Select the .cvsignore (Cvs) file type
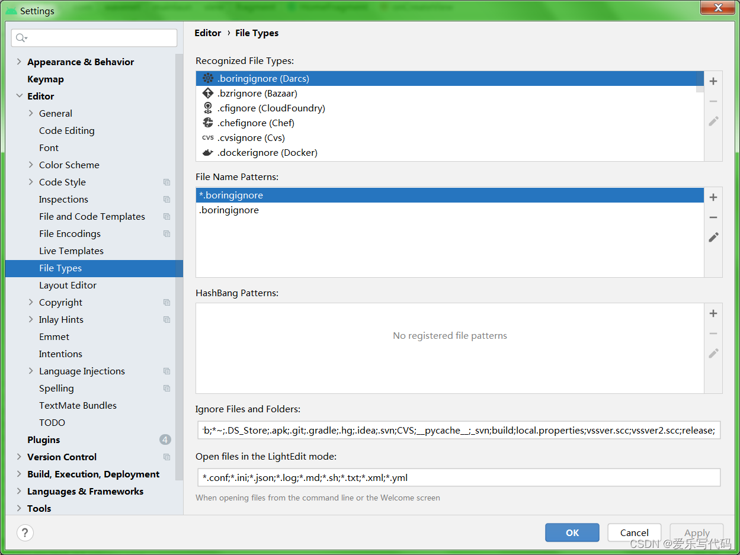The image size is (740, 555). pyautogui.click(x=449, y=137)
